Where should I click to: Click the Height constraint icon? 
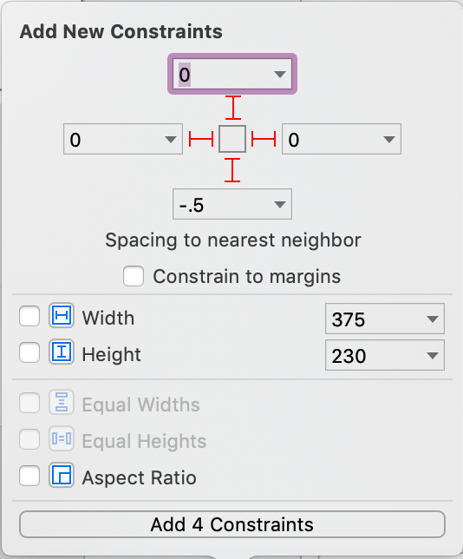tap(62, 352)
